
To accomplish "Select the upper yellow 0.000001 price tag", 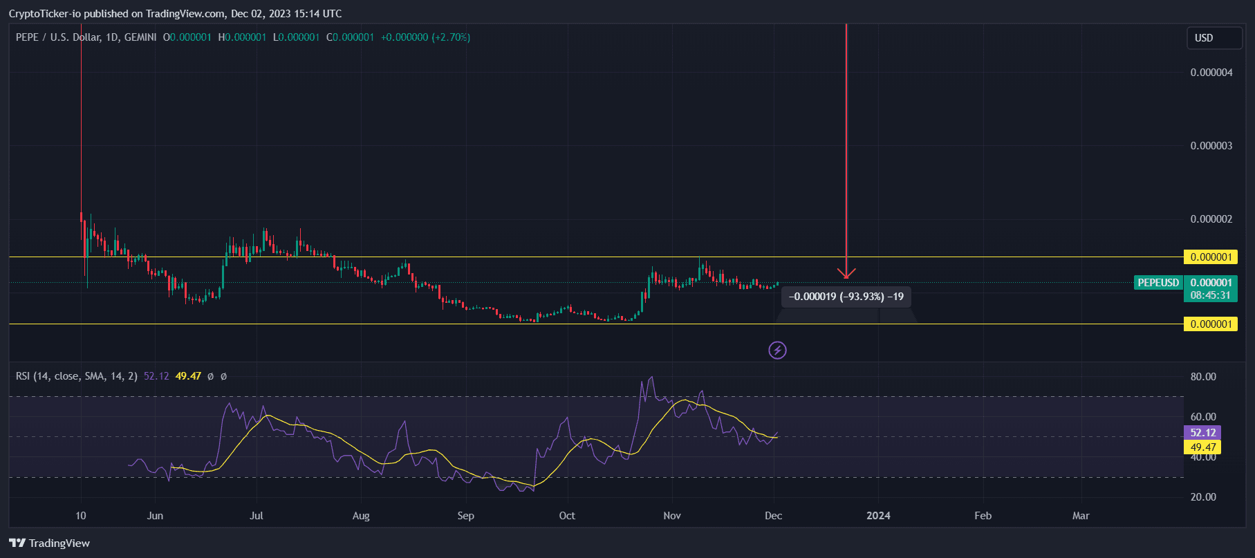I will [1210, 257].
